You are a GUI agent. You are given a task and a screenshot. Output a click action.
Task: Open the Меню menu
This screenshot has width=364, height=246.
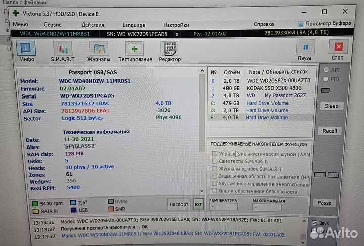pyautogui.click(x=20, y=24)
